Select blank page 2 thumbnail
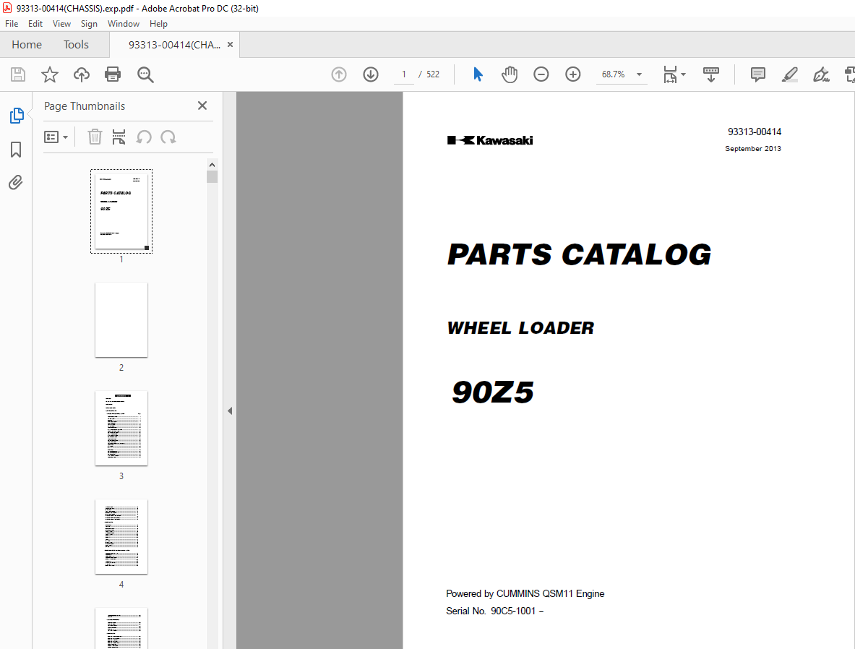The height and width of the screenshot is (649, 855). click(121, 319)
